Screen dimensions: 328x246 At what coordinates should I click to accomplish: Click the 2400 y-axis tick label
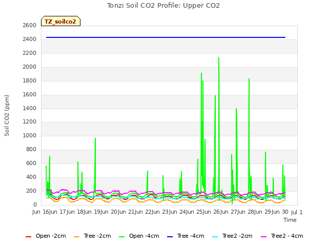coord(30,39)
